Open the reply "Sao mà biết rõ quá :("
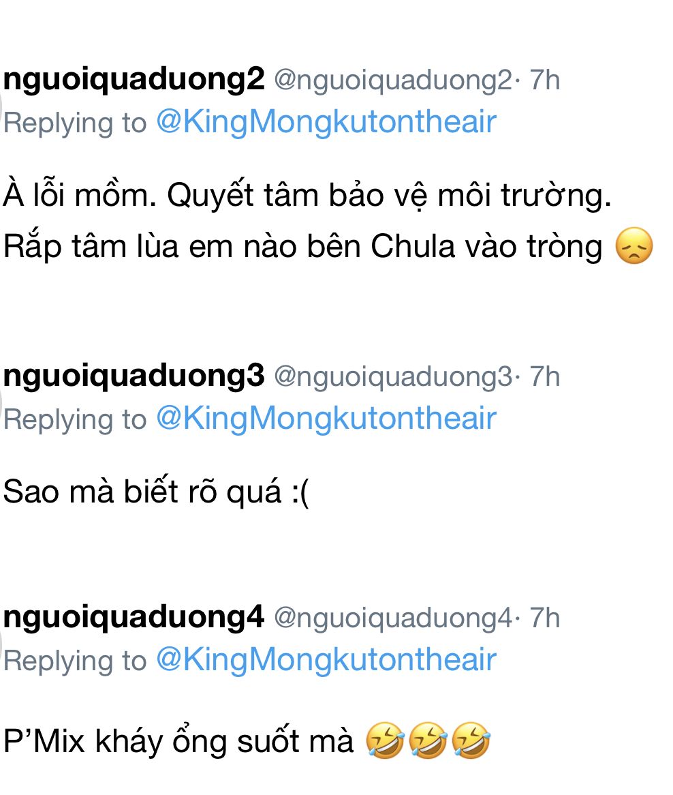 (156, 492)
